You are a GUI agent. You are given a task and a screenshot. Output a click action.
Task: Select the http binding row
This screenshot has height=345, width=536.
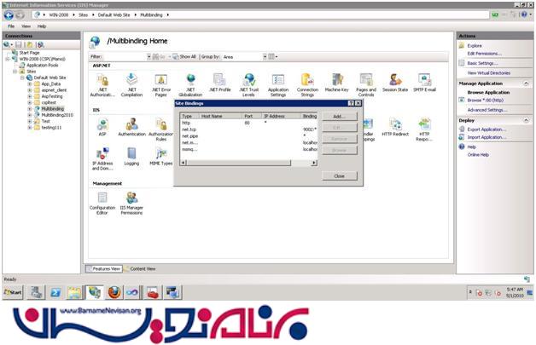[248, 123]
